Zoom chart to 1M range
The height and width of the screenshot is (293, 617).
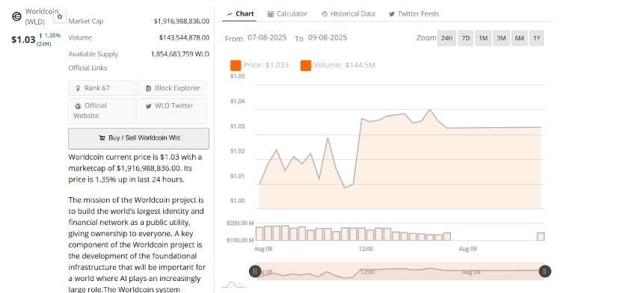(x=483, y=38)
